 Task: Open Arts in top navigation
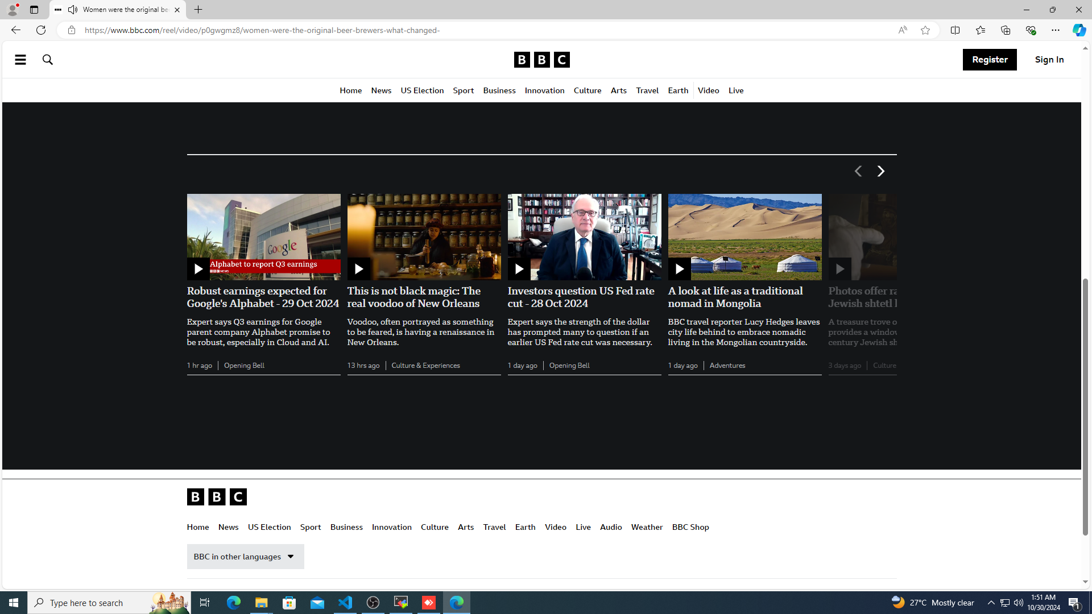[618, 91]
